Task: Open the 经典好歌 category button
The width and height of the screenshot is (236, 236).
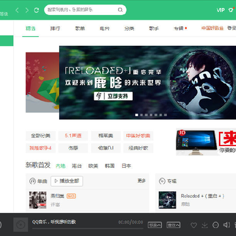Action: tap(138, 148)
